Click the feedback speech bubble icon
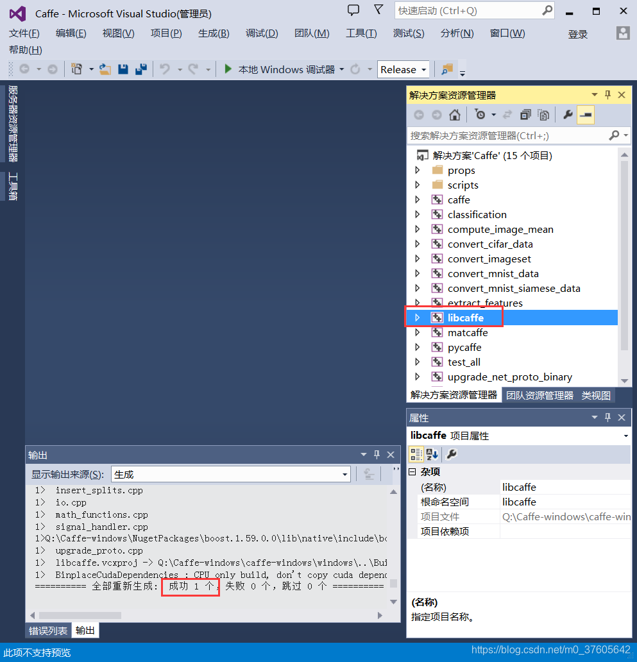This screenshot has height=662, width=637. click(353, 10)
